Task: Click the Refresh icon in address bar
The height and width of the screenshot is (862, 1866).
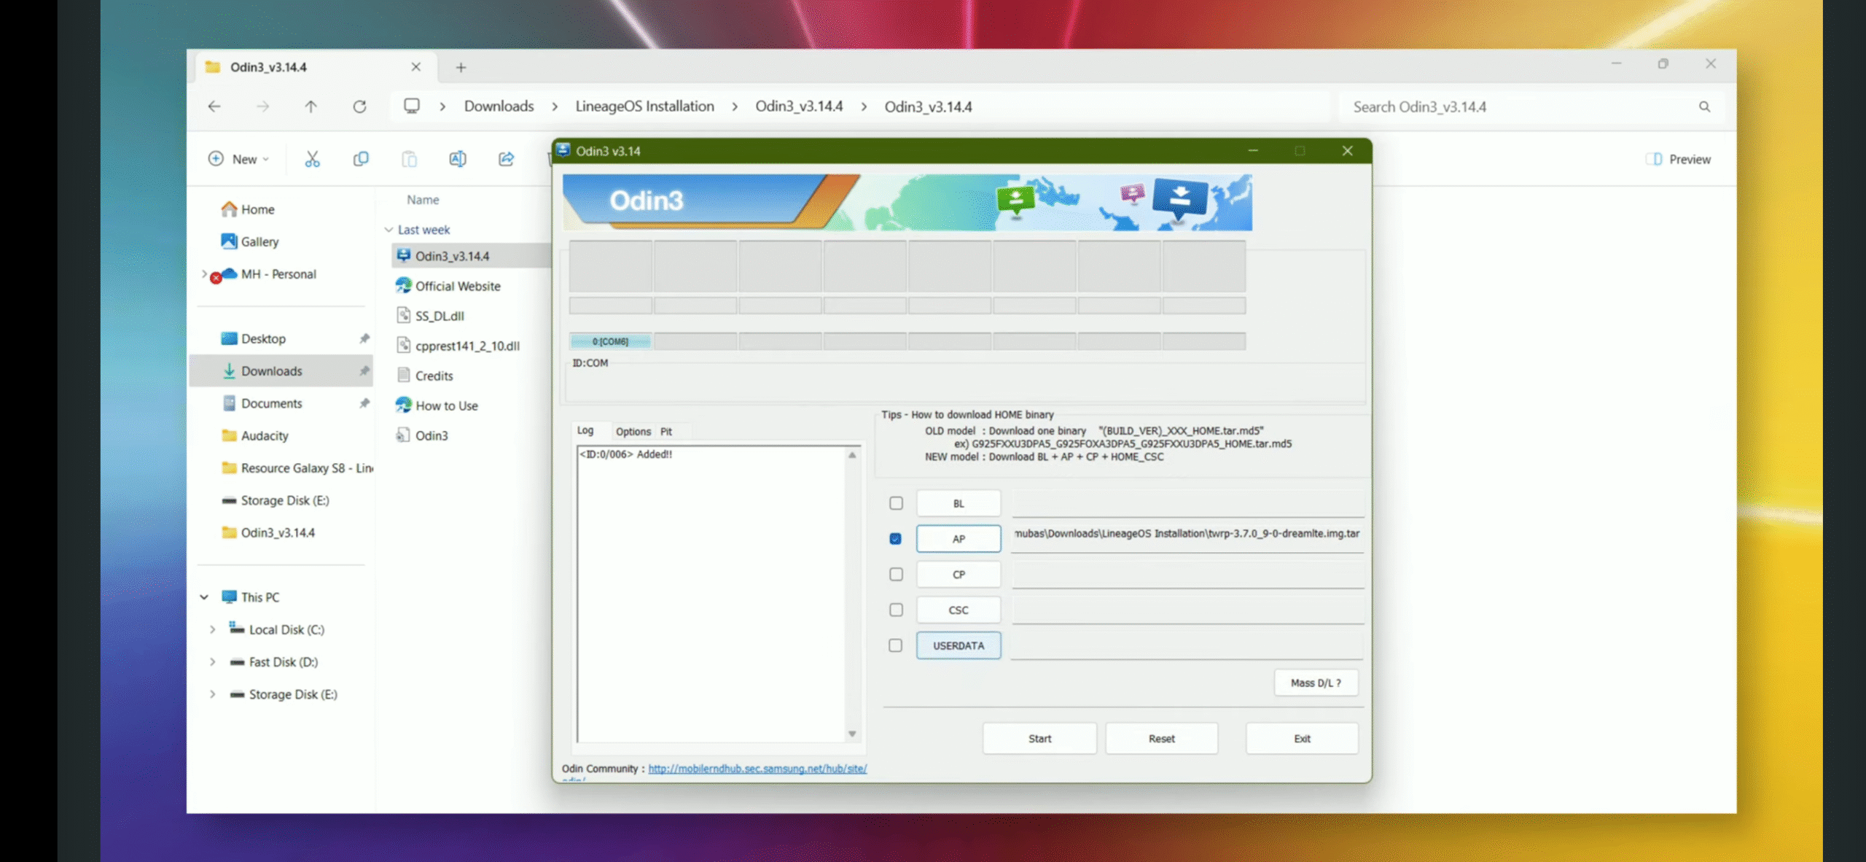Action: (x=359, y=106)
